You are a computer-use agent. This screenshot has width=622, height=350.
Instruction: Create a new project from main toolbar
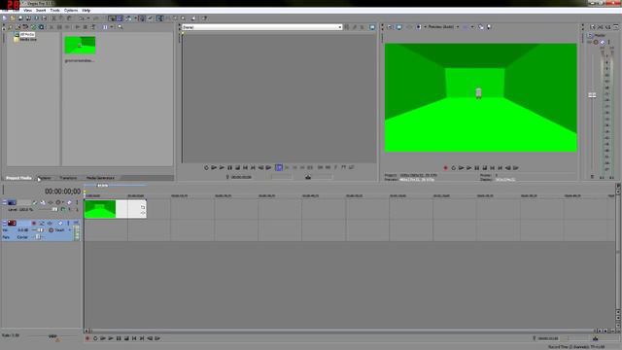point(4,18)
